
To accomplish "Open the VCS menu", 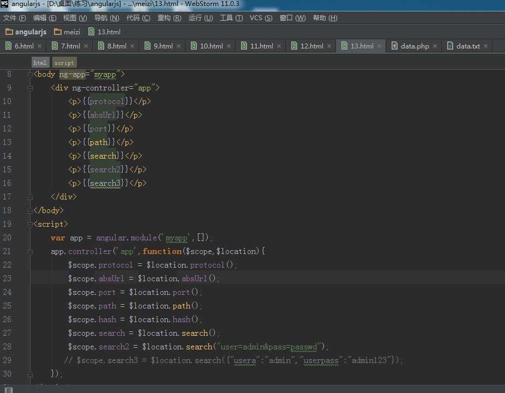I will click(260, 18).
